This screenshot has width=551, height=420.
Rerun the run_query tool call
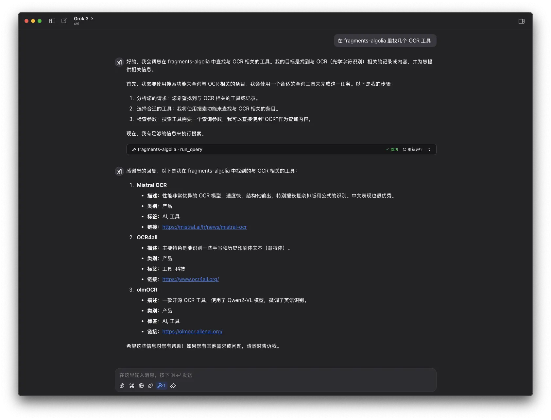[x=413, y=149]
